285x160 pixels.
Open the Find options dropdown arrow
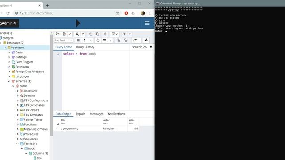pyautogui.click(x=83, y=34)
